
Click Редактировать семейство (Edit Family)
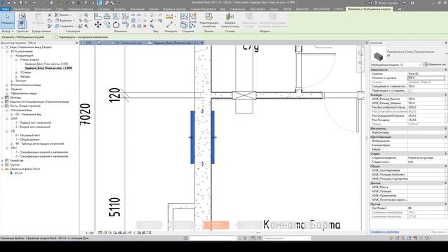(209, 20)
